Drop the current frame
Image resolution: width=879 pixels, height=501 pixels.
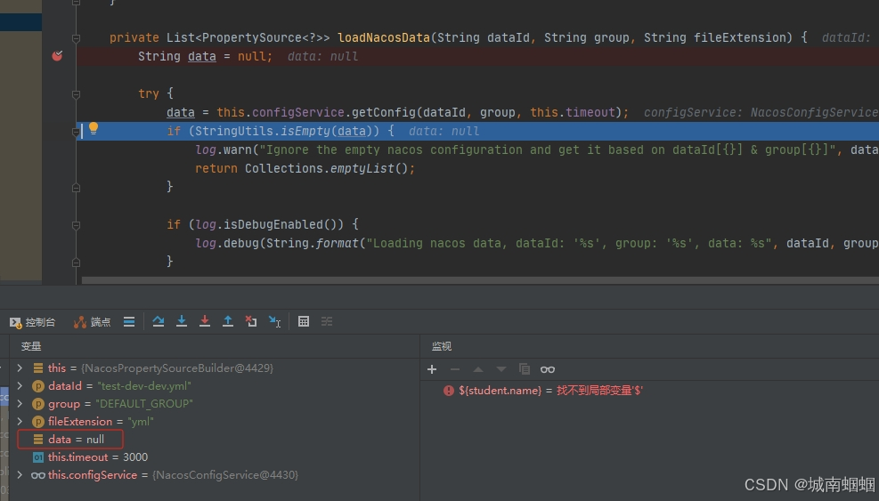tap(250, 321)
